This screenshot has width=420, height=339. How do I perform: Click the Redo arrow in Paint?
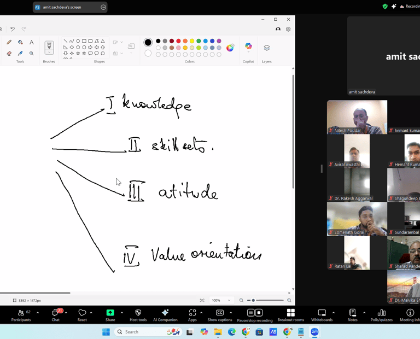pos(24,29)
